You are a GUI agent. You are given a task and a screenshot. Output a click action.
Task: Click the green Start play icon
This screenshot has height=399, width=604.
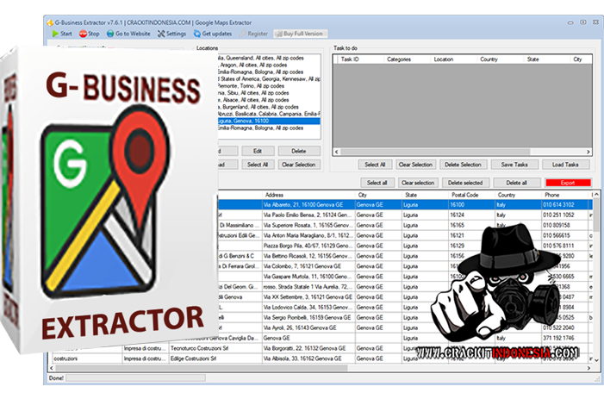pyautogui.click(x=53, y=34)
